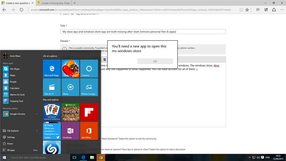
Task: Click the network icon in system tray
Action: tap(254, 157)
